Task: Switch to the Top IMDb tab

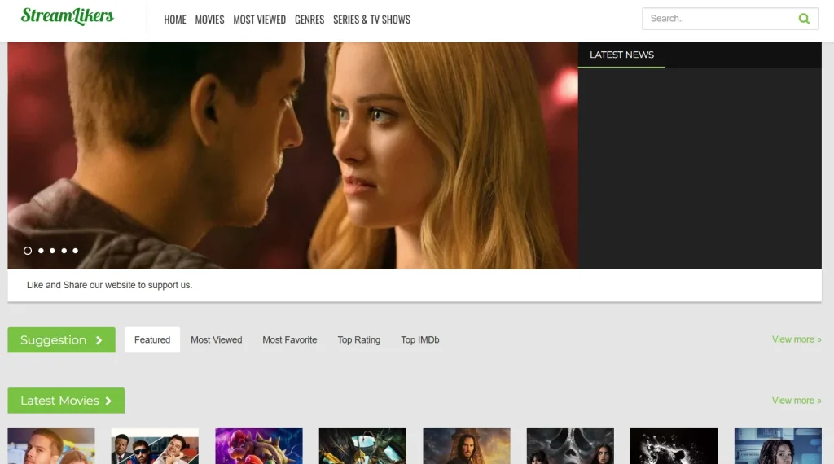Action: point(420,339)
